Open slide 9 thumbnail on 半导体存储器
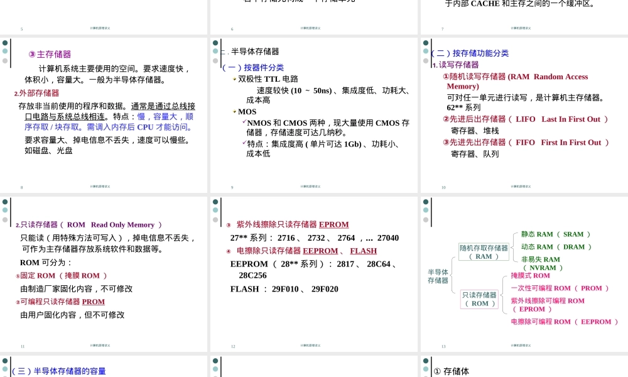This screenshot has height=377, width=628. click(313, 115)
